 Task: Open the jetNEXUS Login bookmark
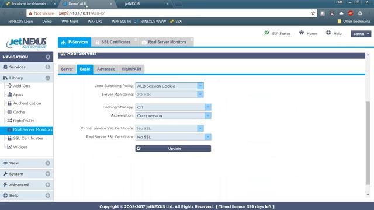(x=20, y=22)
